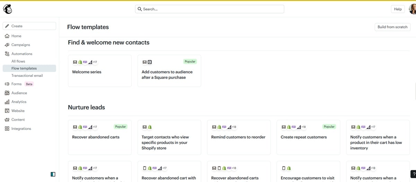Click into the Search input field
The width and height of the screenshot is (416, 182).
click(x=209, y=9)
